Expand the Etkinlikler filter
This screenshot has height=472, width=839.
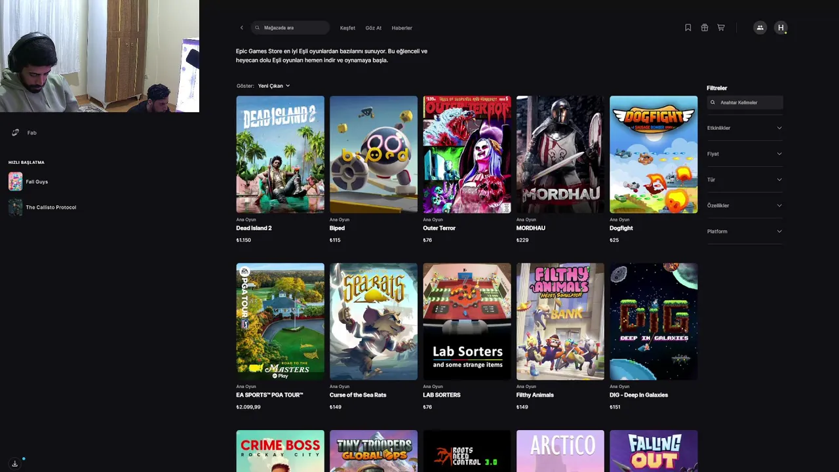[745, 128]
